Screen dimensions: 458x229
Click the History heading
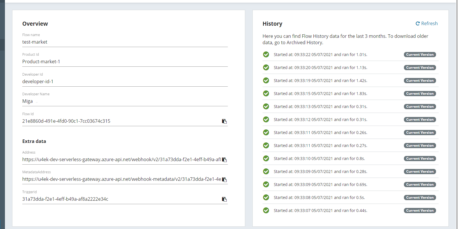point(272,24)
